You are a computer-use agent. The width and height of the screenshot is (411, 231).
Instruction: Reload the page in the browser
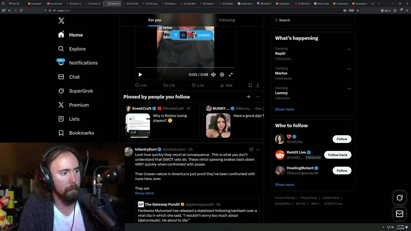[21, 10]
